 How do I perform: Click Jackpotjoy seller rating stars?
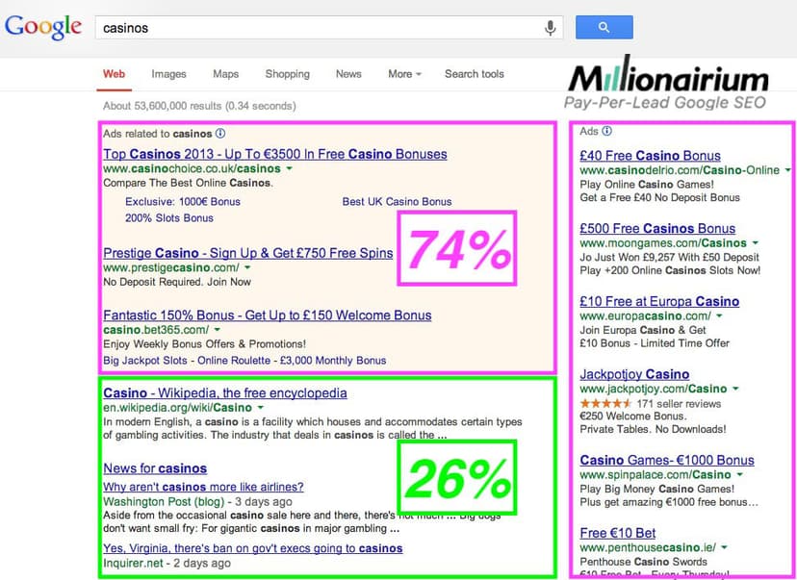point(604,404)
